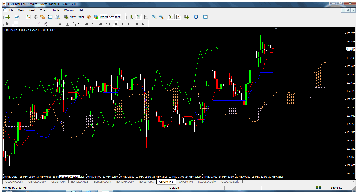Click the New Order button
The width and height of the screenshot is (358, 192).
coord(74,17)
